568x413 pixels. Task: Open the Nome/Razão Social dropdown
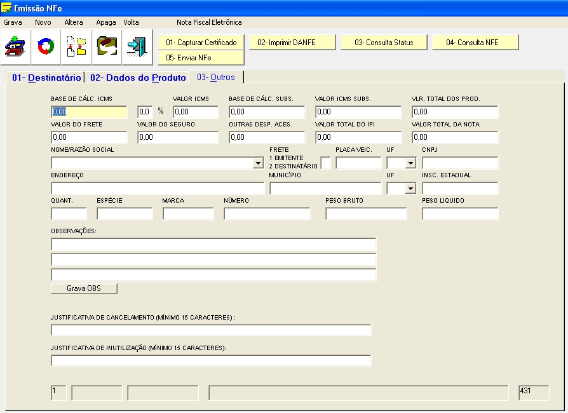pos(258,163)
